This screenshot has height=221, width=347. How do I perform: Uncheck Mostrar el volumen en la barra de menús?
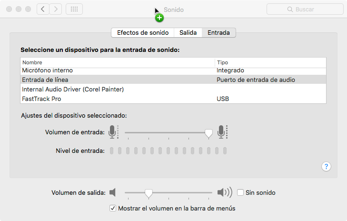click(x=113, y=208)
